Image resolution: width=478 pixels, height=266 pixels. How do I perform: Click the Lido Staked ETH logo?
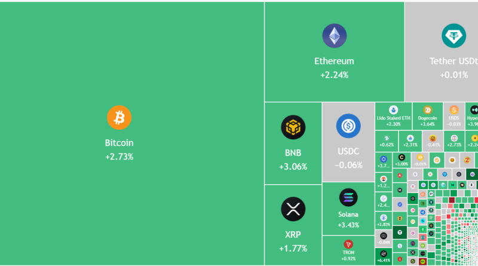393,110
